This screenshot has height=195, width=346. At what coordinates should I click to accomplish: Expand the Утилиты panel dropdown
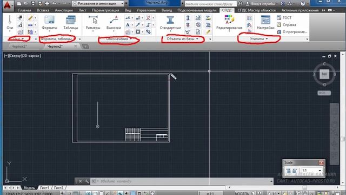click(x=259, y=39)
